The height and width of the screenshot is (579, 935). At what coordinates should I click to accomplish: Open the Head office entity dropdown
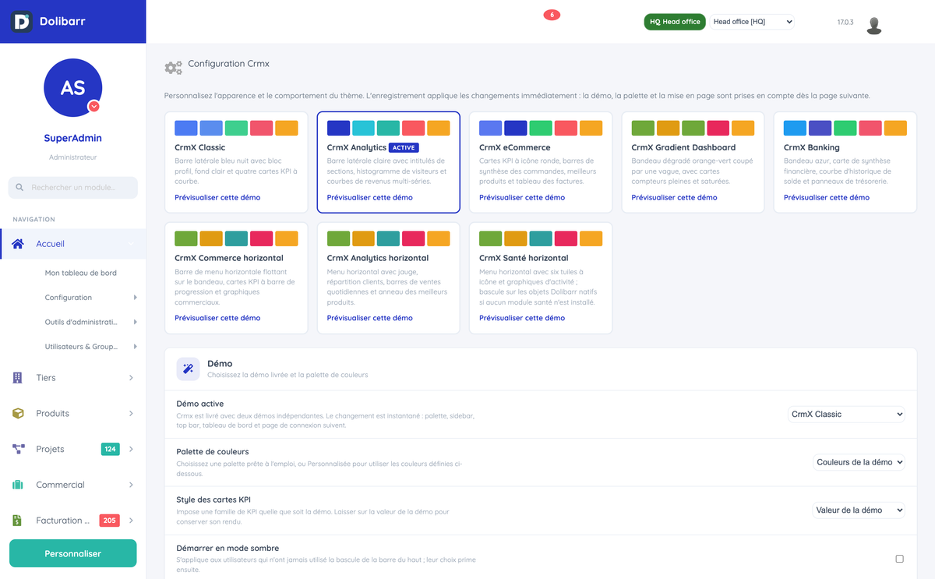click(752, 22)
